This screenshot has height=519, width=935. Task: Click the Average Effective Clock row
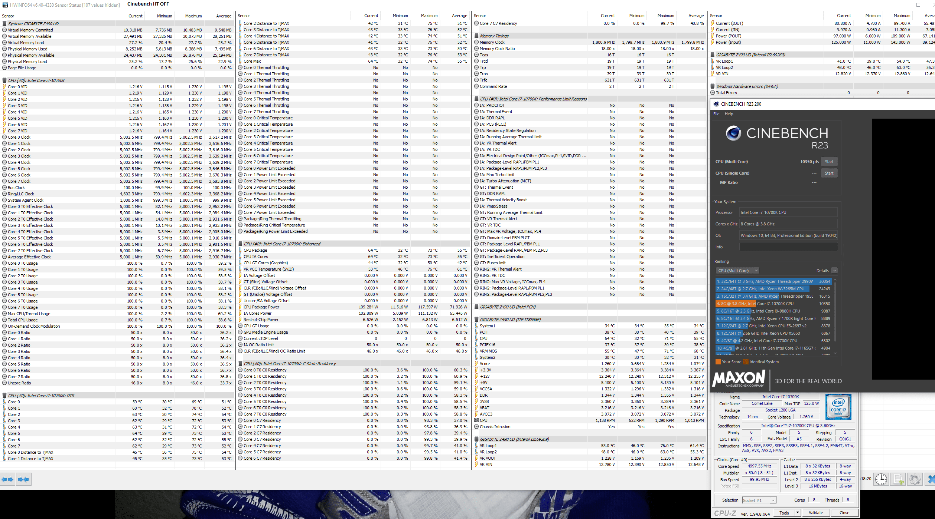117,257
